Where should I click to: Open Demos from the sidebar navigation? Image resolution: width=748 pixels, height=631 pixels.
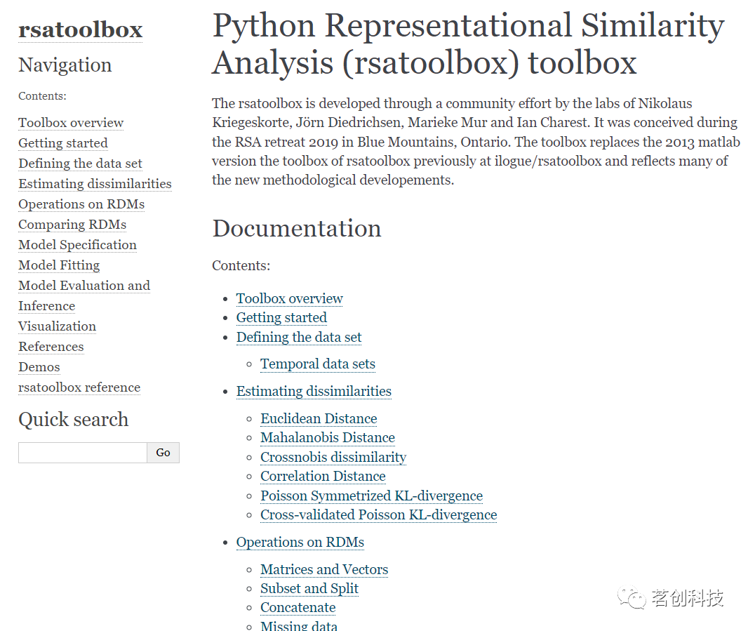pos(39,367)
